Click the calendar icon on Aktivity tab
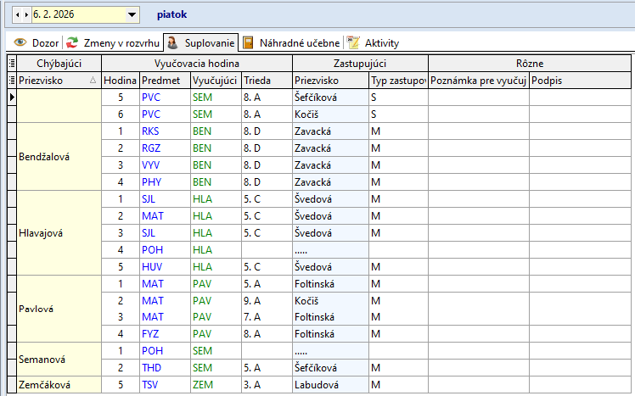635x396 pixels. pos(353,42)
